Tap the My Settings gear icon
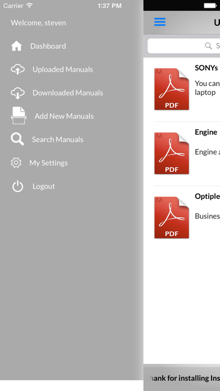The image size is (220, 391). pos(16,162)
